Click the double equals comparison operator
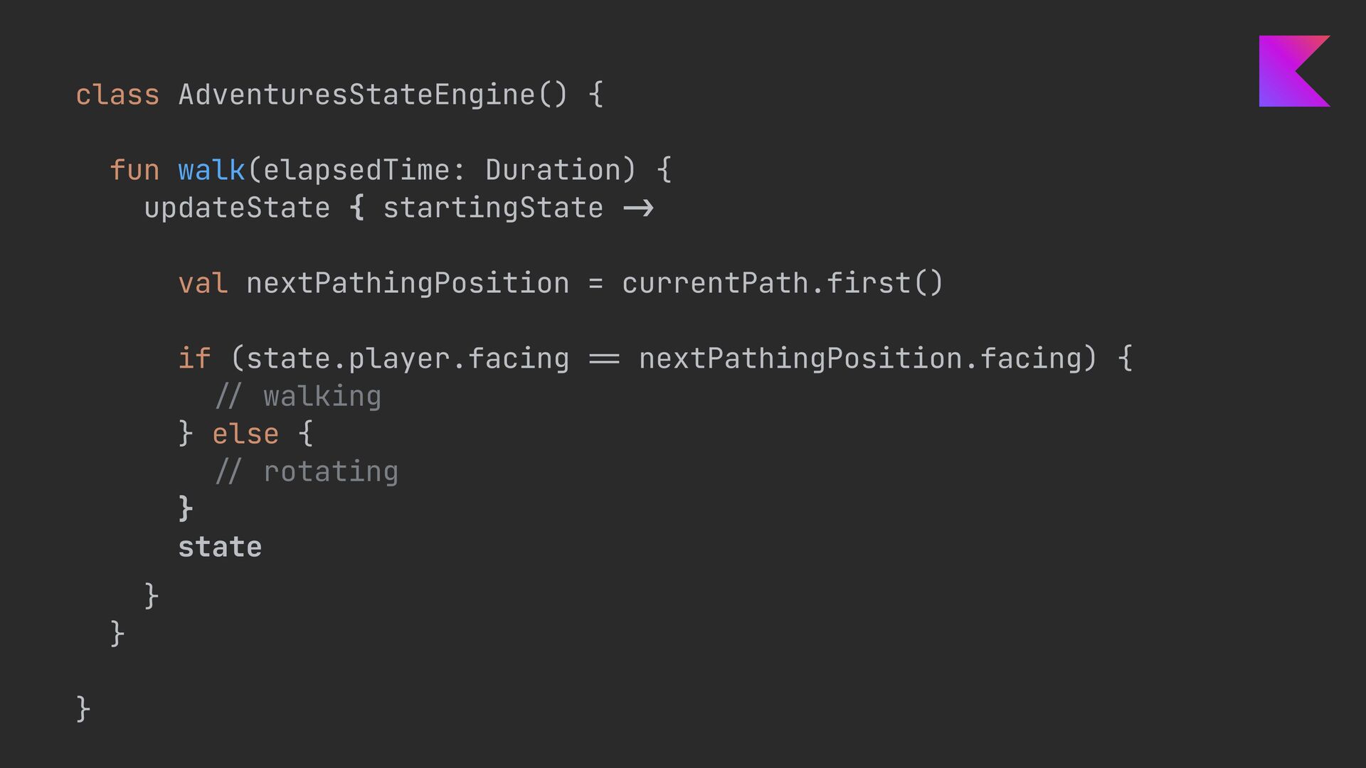This screenshot has width=1366, height=768. tap(604, 359)
